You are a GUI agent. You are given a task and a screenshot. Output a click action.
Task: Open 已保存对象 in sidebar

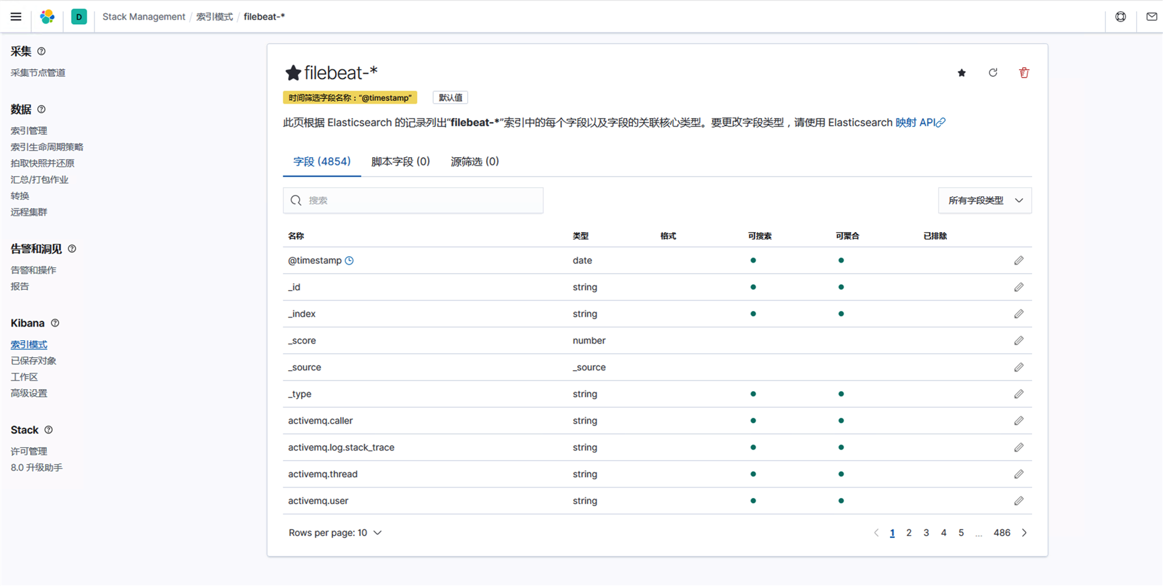click(x=33, y=361)
